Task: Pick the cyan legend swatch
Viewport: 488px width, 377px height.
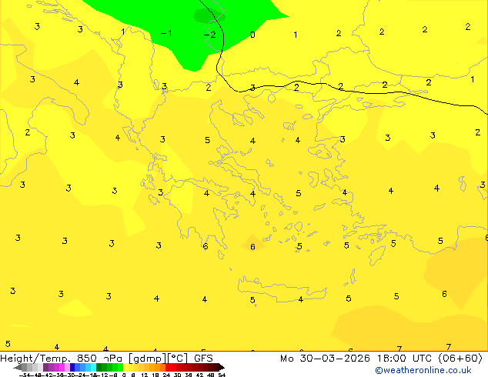Action: [93, 367]
